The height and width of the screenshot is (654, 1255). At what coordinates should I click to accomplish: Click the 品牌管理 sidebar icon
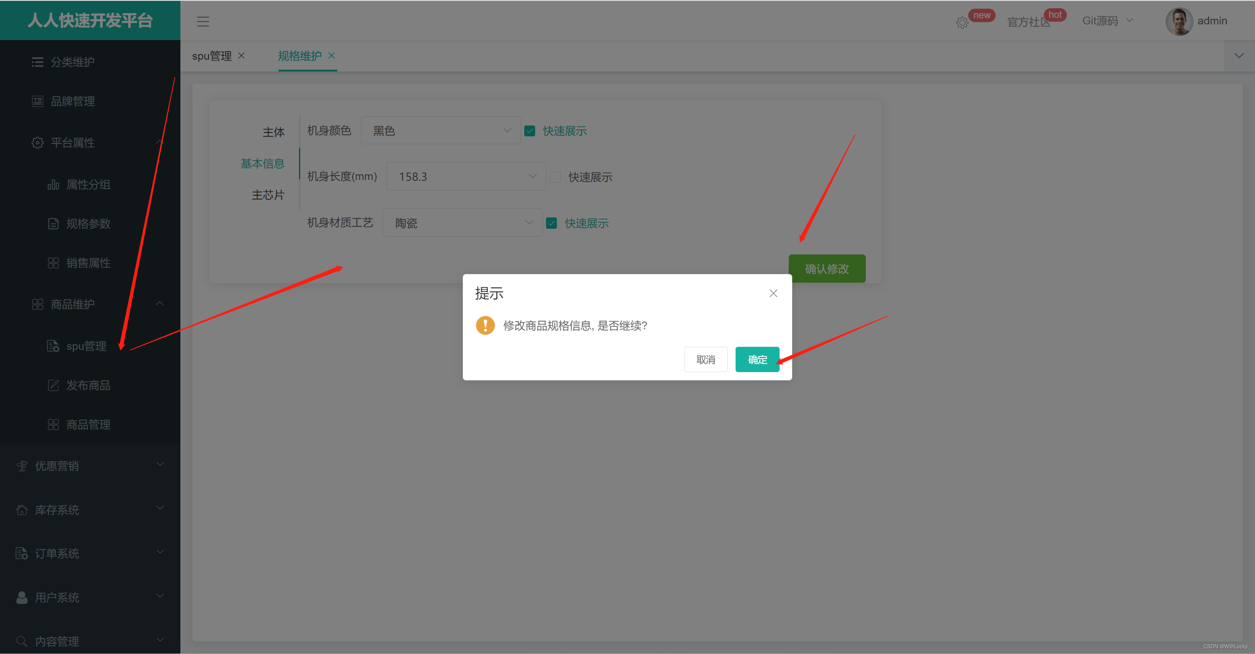37,101
